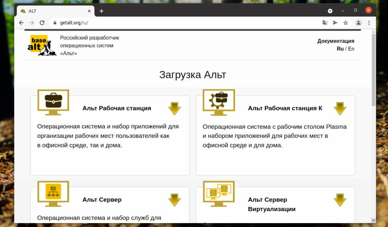Image resolution: width=388 pixels, height=227 pixels.
Task: Open Google Translate icon in address bar
Action: [324, 23]
